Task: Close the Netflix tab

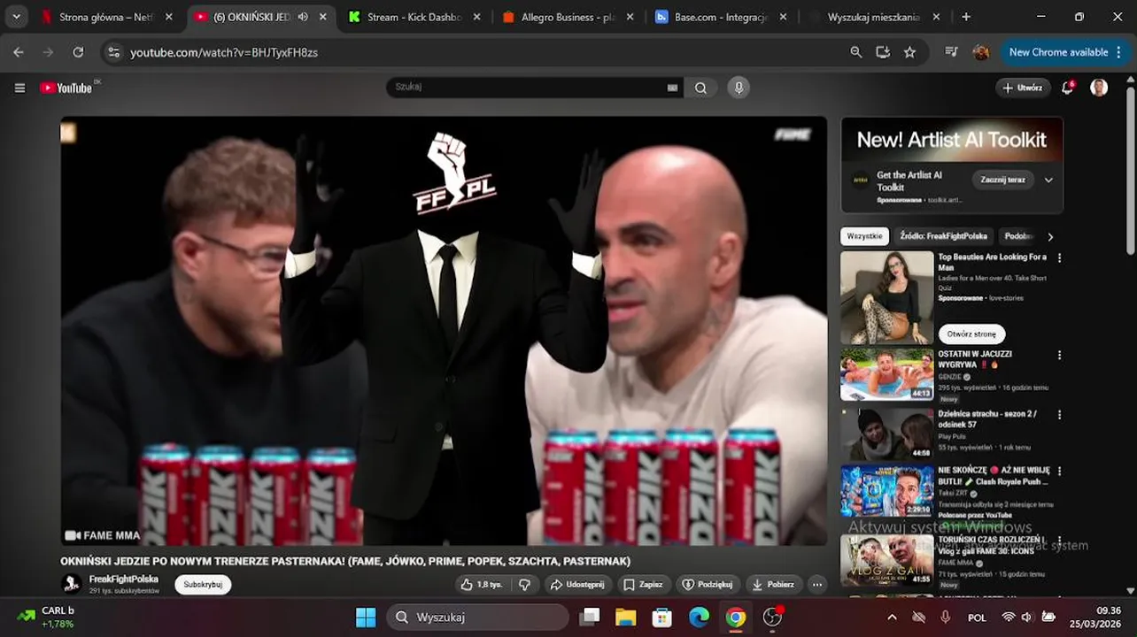Action: pyautogui.click(x=168, y=17)
